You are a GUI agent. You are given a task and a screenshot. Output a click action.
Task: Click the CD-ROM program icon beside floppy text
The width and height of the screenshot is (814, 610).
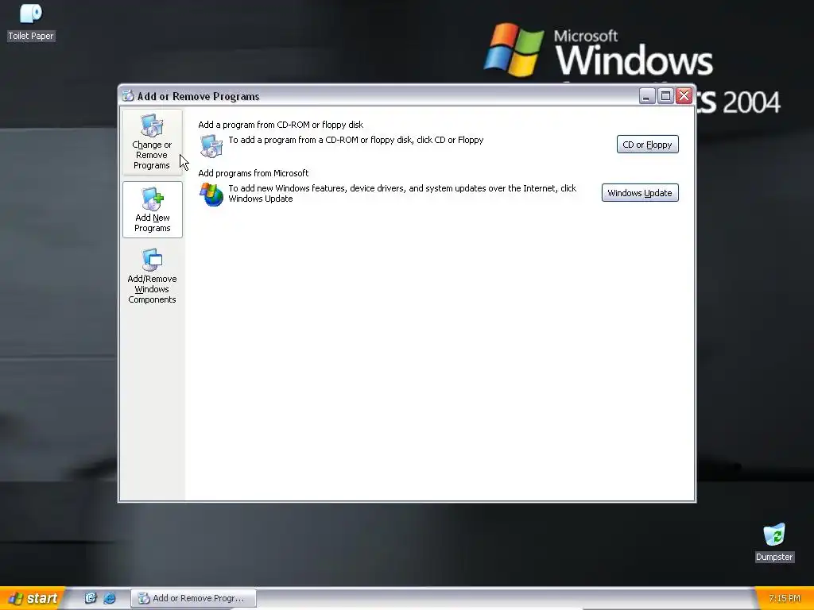pyautogui.click(x=211, y=146)
